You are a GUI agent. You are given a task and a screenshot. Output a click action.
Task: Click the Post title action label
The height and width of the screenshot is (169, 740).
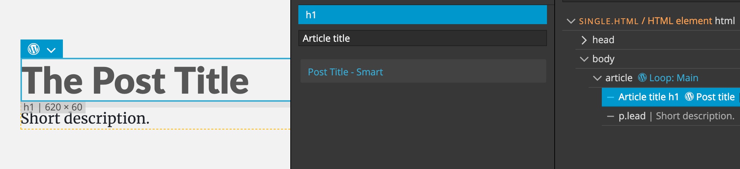(x=715, y=97)
